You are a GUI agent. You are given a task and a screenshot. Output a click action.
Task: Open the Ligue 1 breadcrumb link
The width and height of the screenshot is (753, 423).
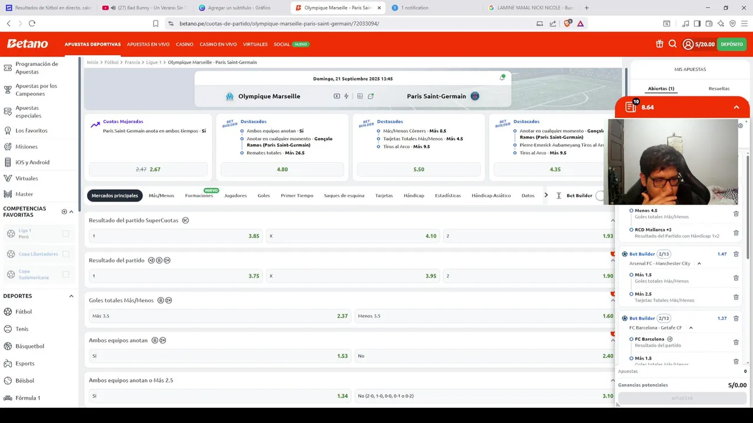tap(154, 62)
